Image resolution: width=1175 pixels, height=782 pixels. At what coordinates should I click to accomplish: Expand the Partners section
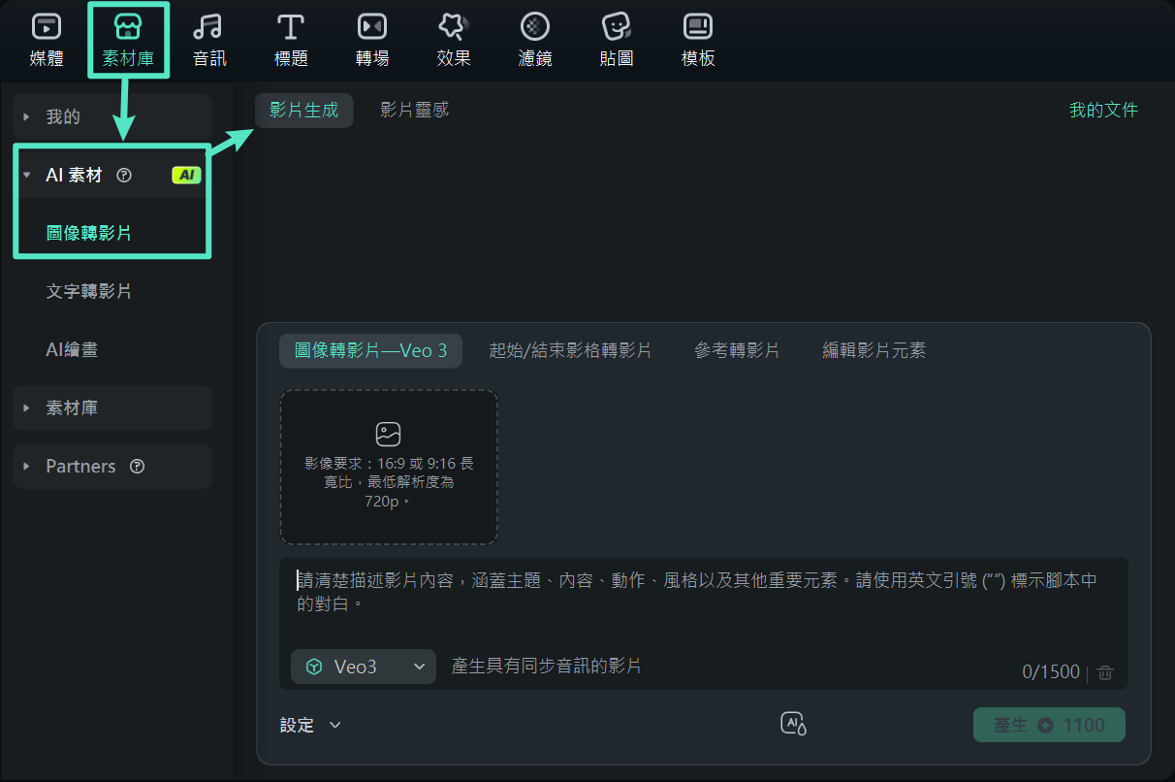pyautogui.click(x=80, y=466)
